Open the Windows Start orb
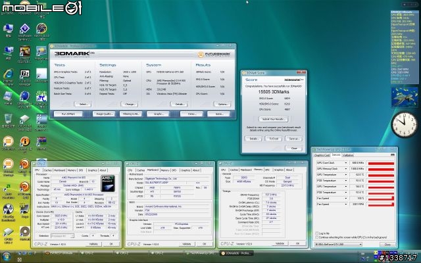 coord(6,256)
